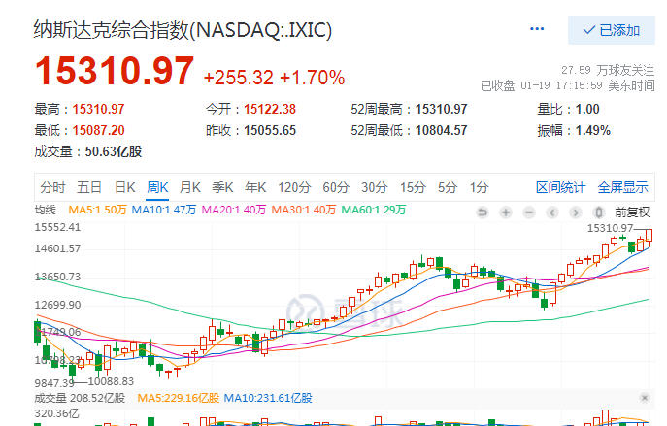Reset chart view with the undo arrow icon

coord(482,212)
